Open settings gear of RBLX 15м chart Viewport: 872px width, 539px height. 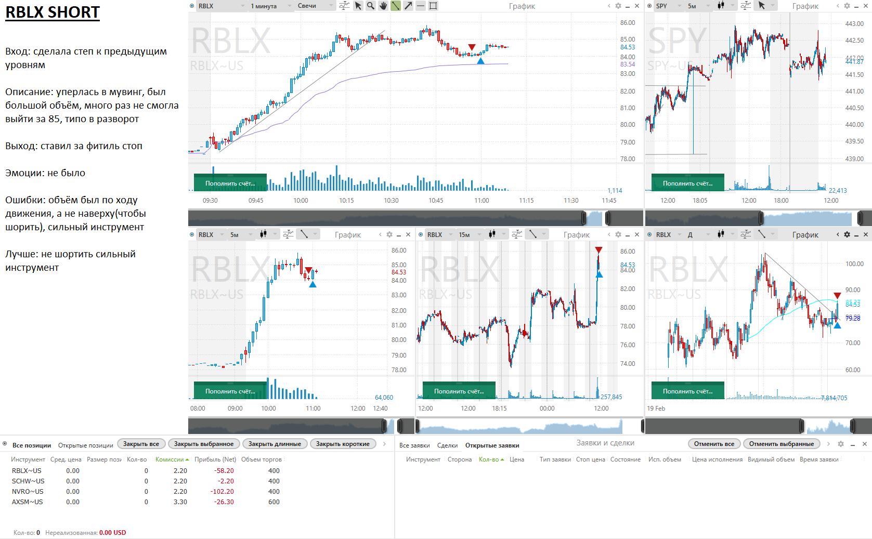click(x=618, y=234)
